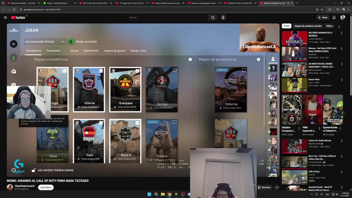
Task: Focus the YouTube Buscar search field
Action: click(x=168, y=17)
